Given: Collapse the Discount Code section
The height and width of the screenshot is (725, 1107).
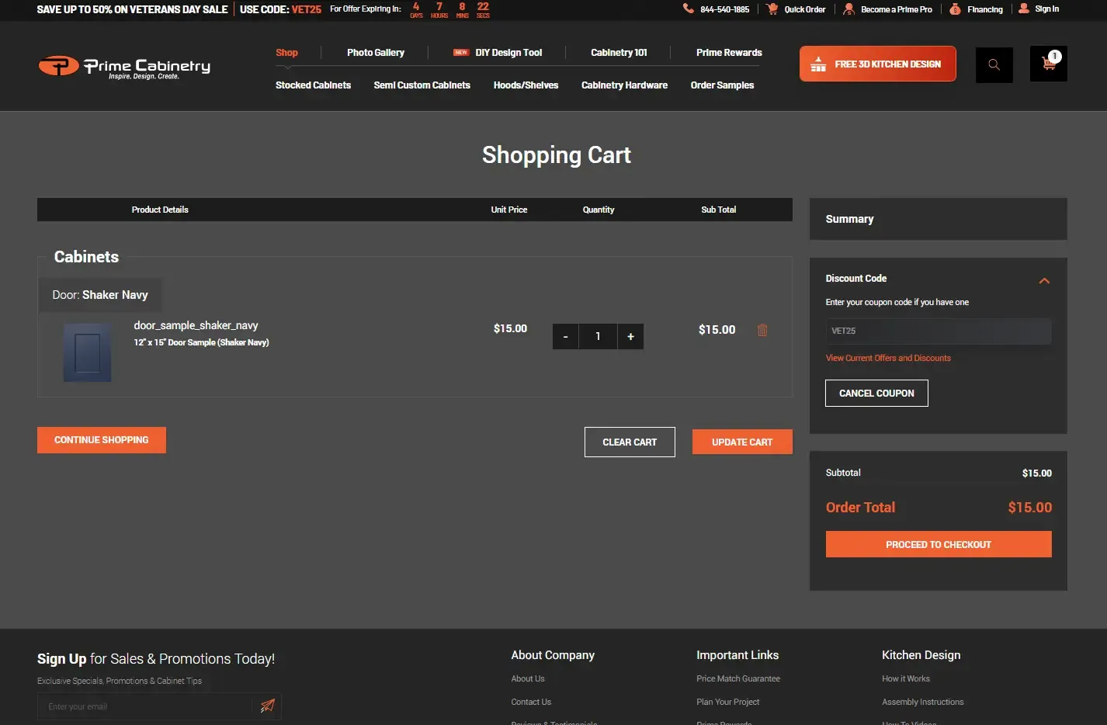Looking at the screenshot, I should click(1044, 280).
